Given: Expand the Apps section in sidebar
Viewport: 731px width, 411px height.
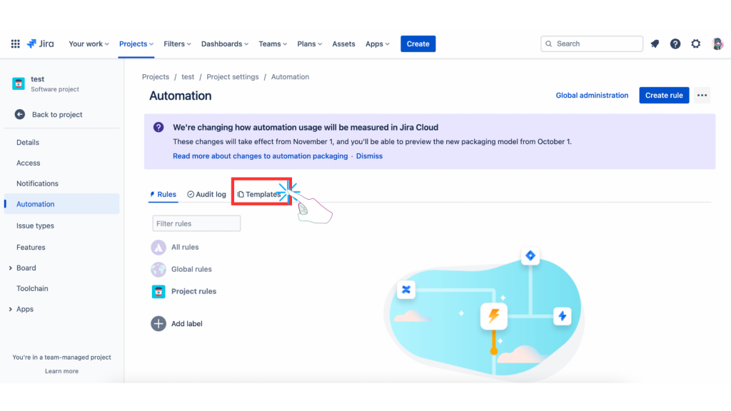Looking at the screenshot, I should point(10,310).
